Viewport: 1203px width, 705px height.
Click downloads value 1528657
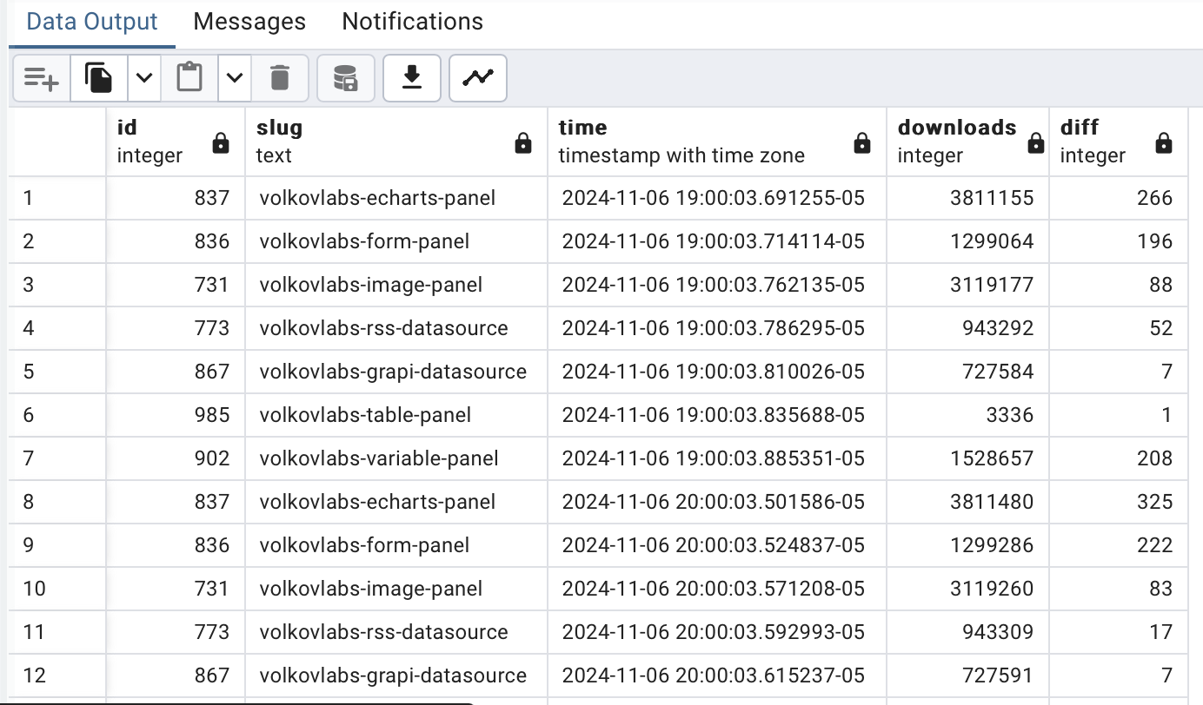pyautogui.click(x=967, y=458)
